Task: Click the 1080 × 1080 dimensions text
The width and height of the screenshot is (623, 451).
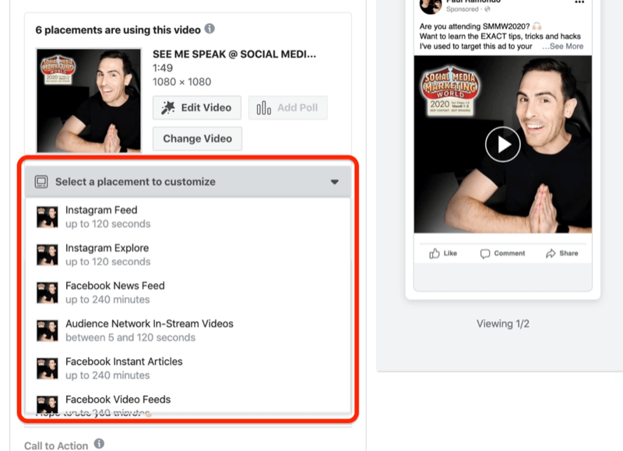Action: pos(182,82)
